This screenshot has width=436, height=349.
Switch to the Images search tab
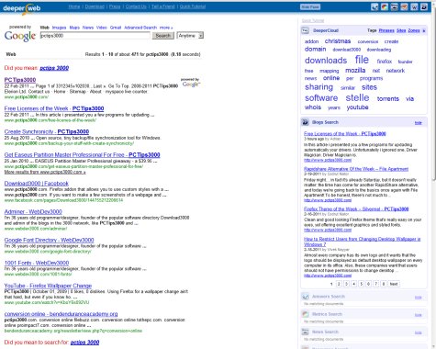[x=59, y=28]
